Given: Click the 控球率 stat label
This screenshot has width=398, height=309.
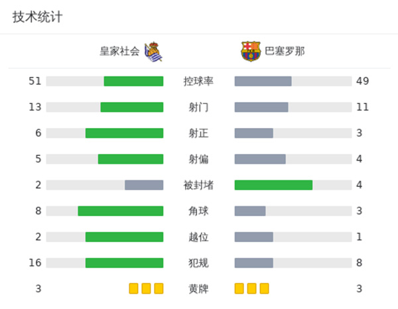Looking at the screenshot, I should tap(198, 81).
